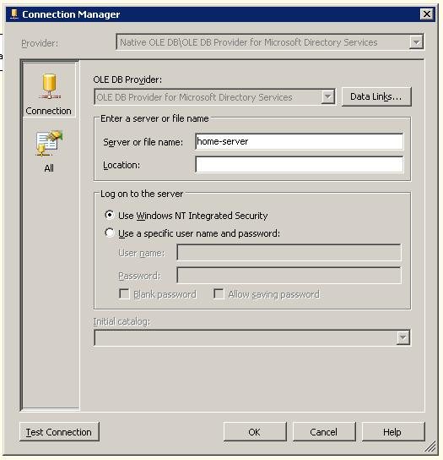The image size is (443, 460).
Task: Expand the Initial catalog dropdown
Action: (402, 337)
